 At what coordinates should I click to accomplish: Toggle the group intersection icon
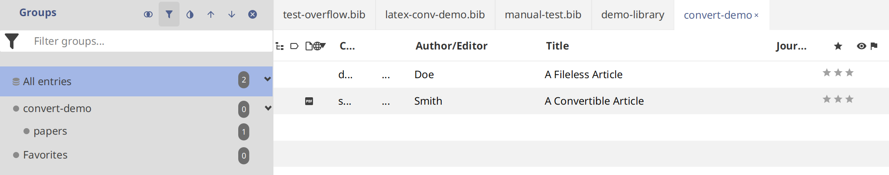tap(148, 14)
